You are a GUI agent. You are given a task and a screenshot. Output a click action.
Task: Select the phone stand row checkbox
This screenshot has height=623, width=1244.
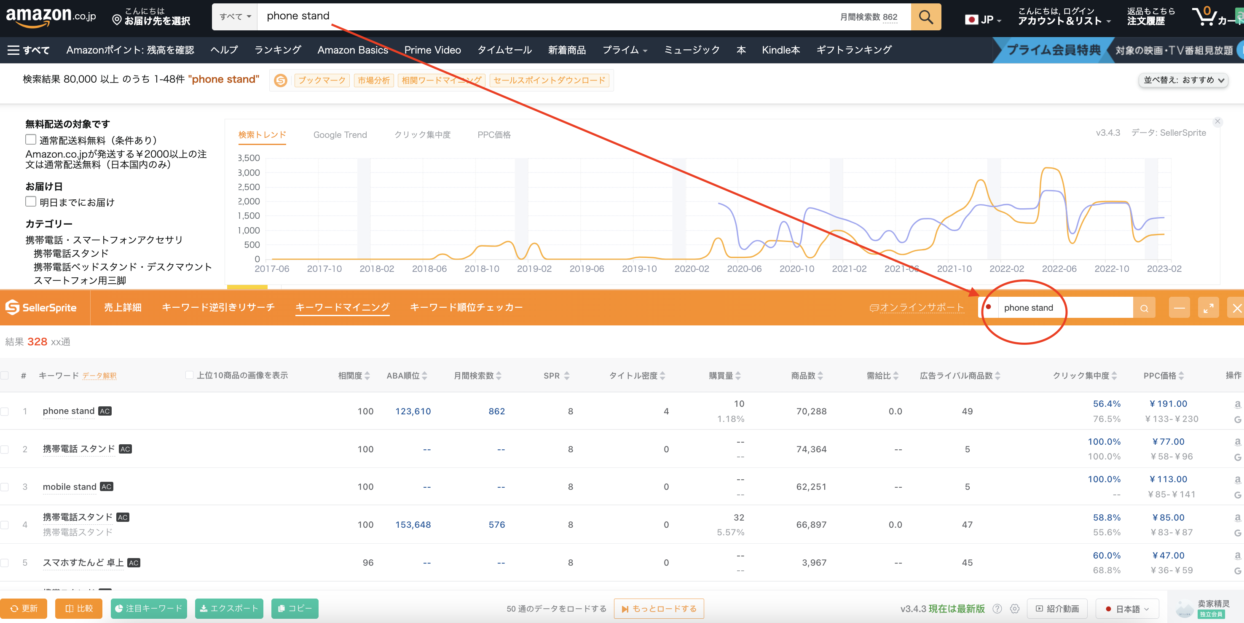pyautogui.click(x=5, y=411)
